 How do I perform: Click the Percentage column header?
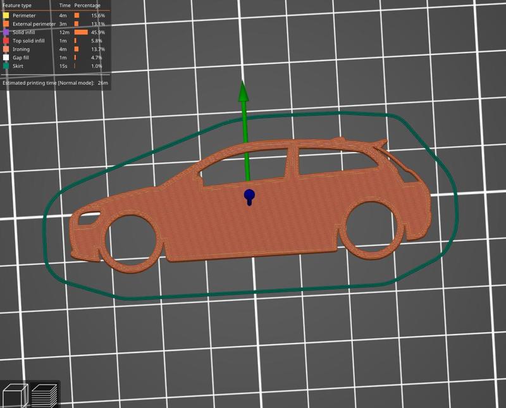click(x=87, y=6)
